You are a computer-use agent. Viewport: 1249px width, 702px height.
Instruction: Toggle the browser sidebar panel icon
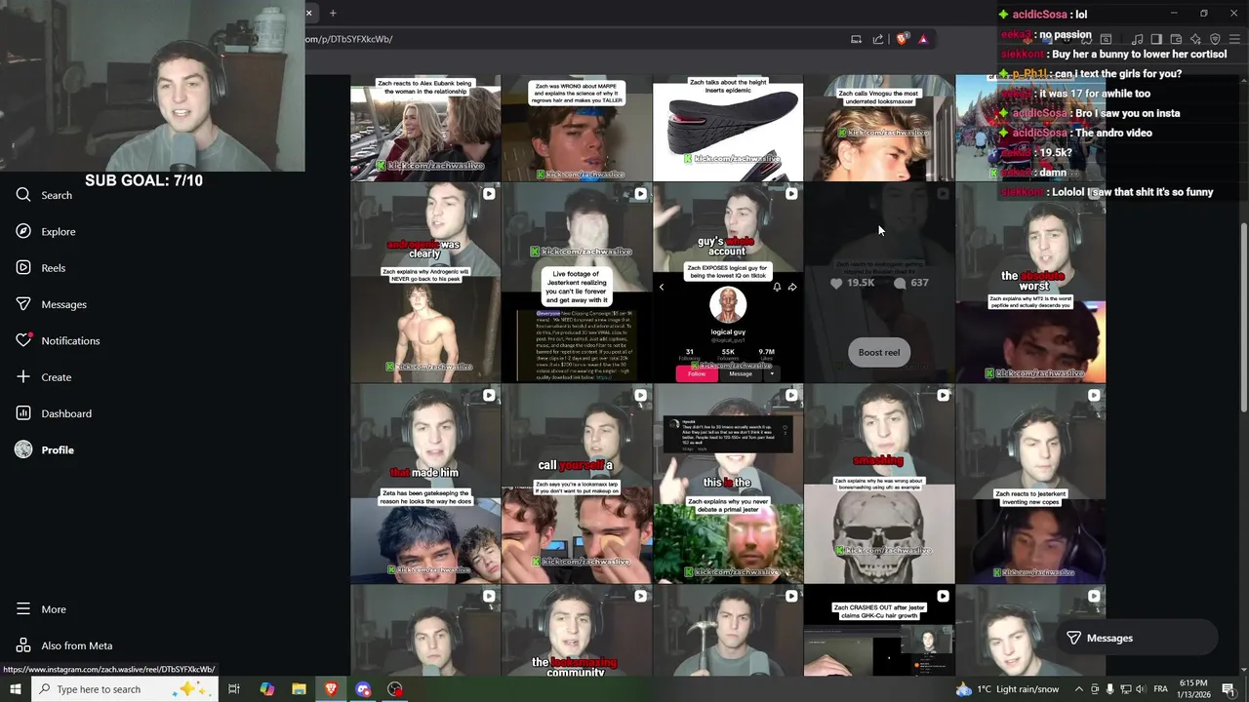(1156, 39)
